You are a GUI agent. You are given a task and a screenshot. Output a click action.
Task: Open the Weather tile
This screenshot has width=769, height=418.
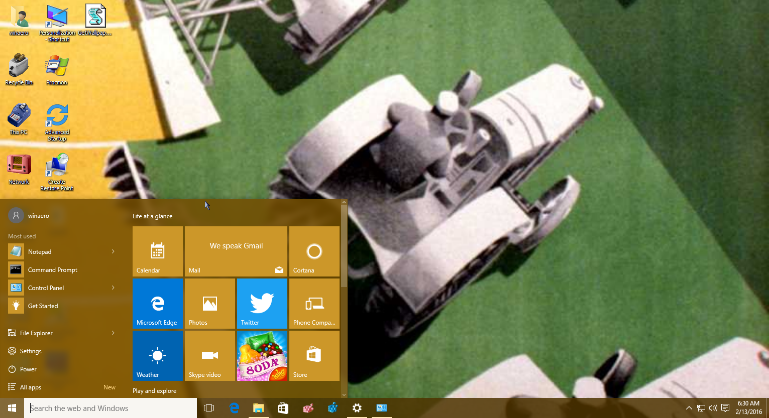(x=157, y=356)
